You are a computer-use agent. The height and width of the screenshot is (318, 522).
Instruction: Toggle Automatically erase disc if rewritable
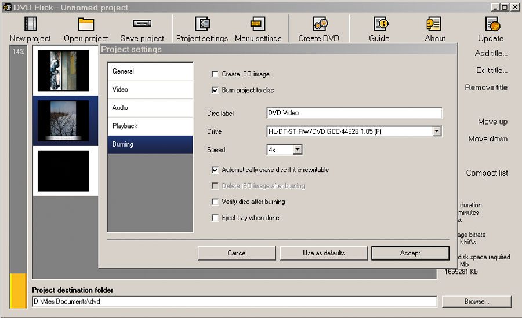pos(215,170)
